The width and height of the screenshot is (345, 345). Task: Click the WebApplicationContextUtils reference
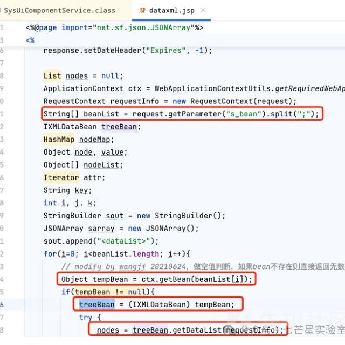[212, 88]
